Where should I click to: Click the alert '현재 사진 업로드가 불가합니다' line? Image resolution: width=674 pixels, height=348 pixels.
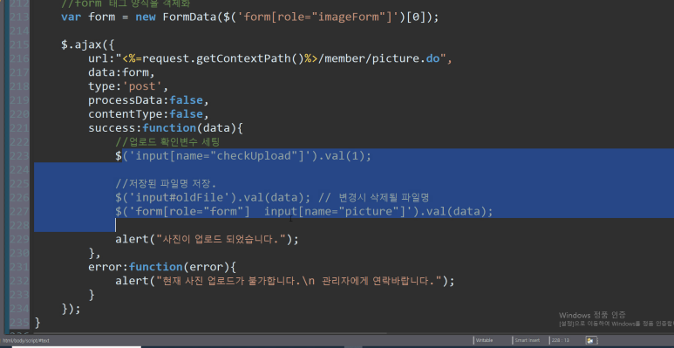[284, 281]
